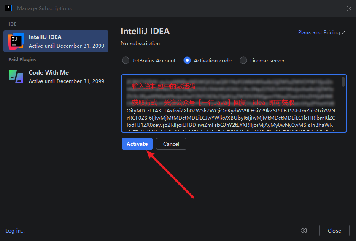Click the Code With Me plugin icon
The height and width of the screenshot is (241, 356).
[16, 77]
